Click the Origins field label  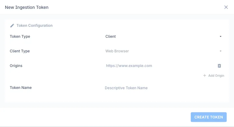(x=16, y=66)
